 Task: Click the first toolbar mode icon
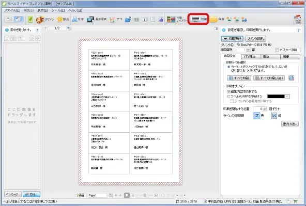click(x=9, y=19)
